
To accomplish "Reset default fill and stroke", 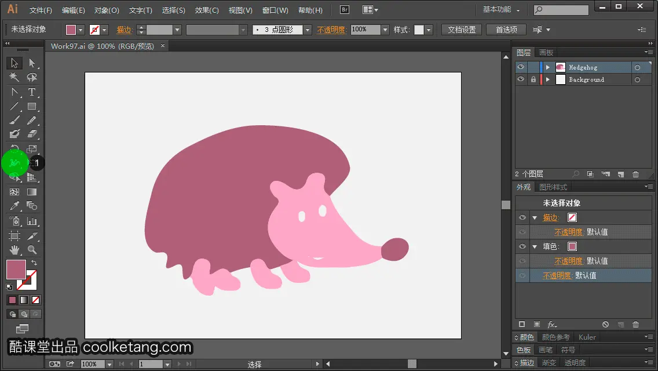I will [9, 287].
